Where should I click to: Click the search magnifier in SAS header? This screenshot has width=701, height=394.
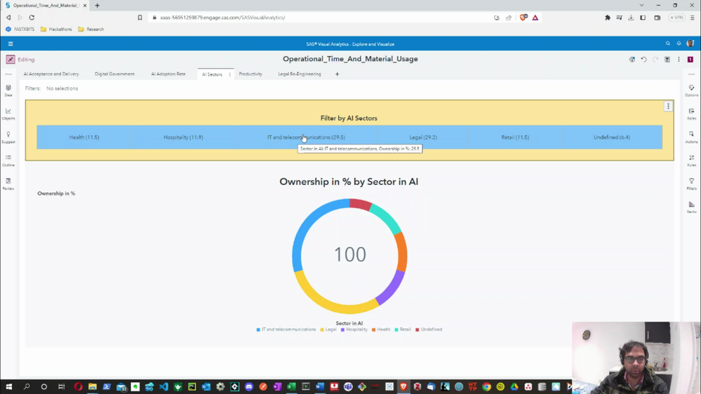pos(668,43)
